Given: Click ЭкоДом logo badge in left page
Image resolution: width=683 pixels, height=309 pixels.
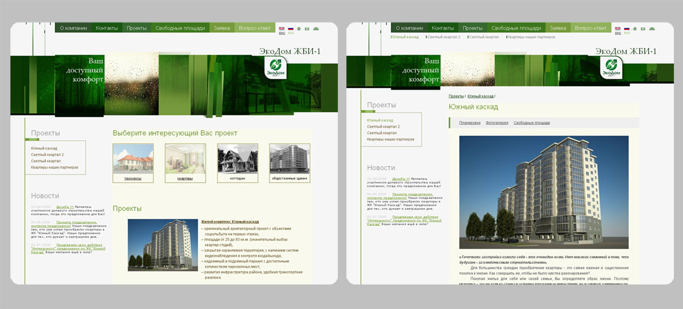Looking at the screenshot, I should pyautogui.click(x=275, y=68).
